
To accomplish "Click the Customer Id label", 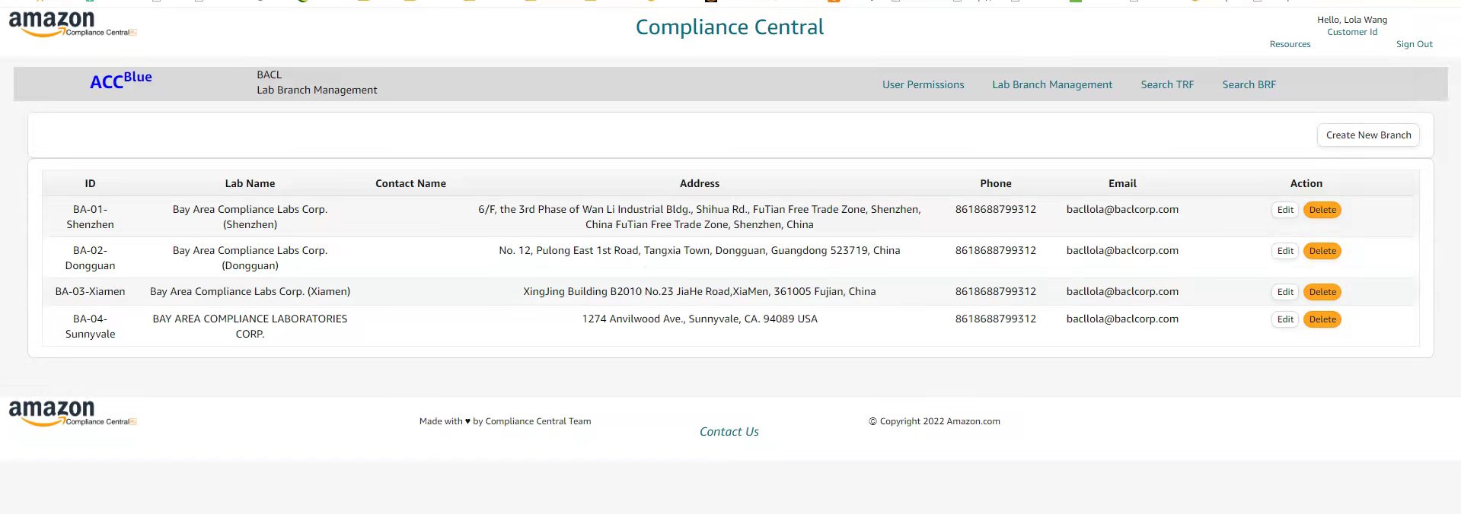I will click(1352, 32).
